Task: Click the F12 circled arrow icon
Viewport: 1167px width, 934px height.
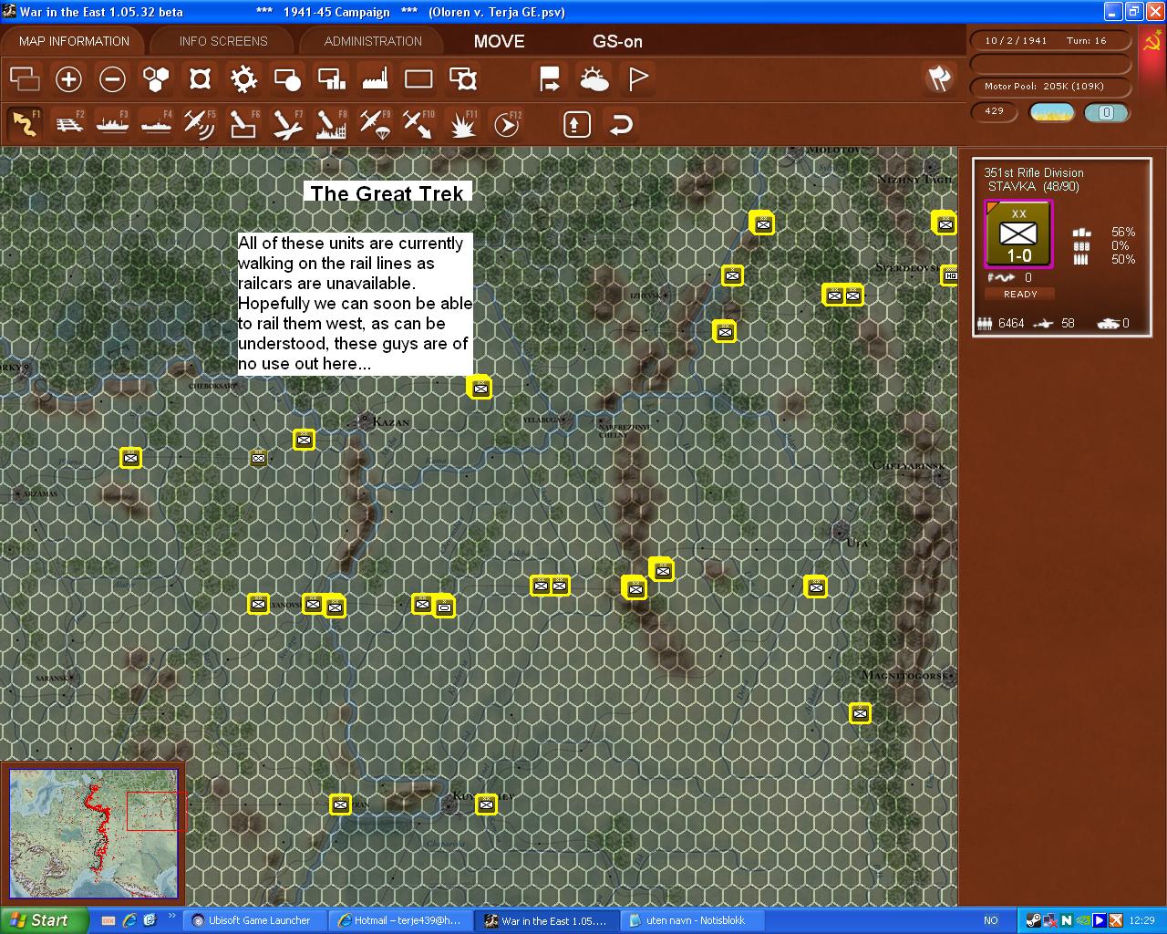Action: click(506, 123)
